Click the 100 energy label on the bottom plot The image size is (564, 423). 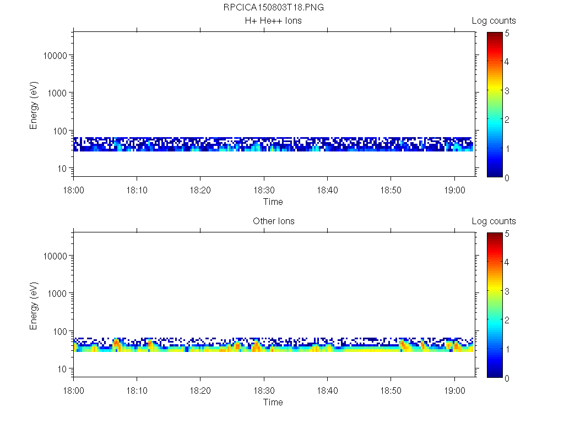59,332
